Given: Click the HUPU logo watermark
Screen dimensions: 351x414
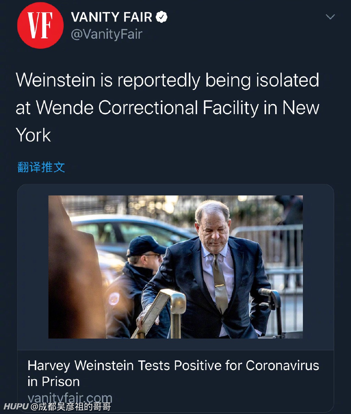Looking at the screenshot, I should coord(16,406).
